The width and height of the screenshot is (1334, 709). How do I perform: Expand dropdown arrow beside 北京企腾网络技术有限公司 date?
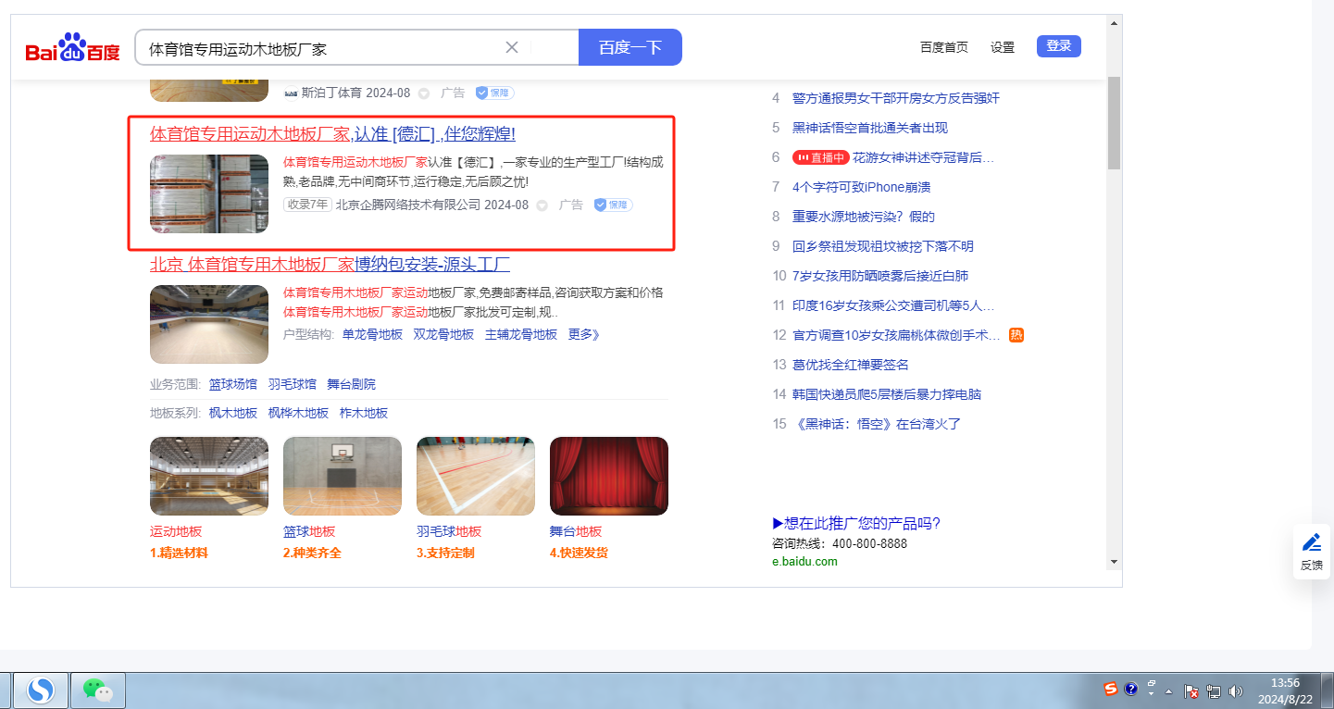[542, 205]
